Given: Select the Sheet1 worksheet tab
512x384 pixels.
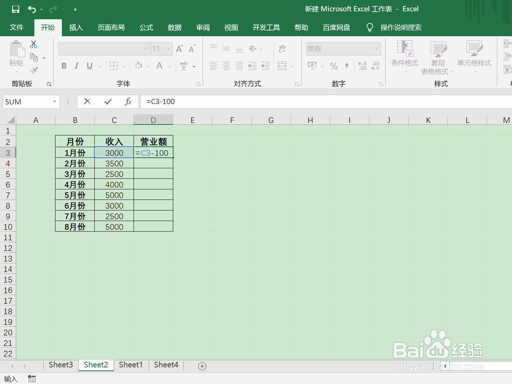Looking at the screenshot, I should 131,365.
